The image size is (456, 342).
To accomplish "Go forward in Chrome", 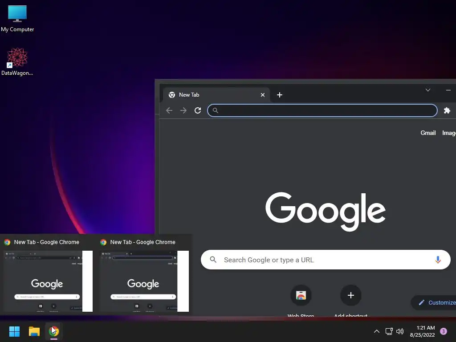I will click(183, 110).
